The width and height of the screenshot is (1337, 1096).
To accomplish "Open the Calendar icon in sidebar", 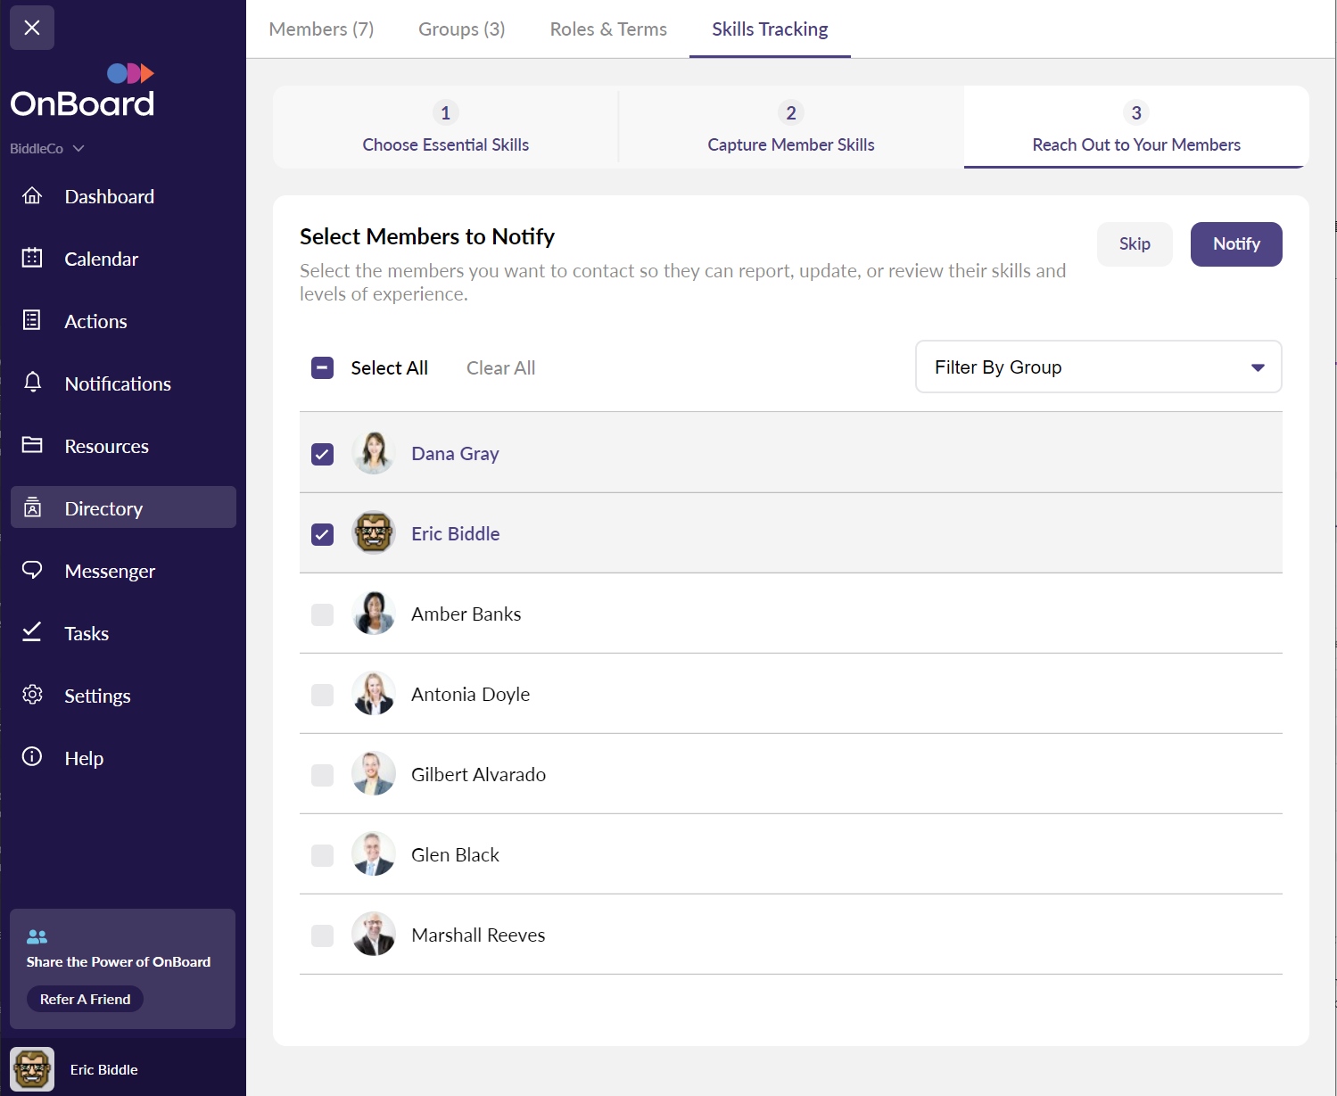I will point(32,259).
